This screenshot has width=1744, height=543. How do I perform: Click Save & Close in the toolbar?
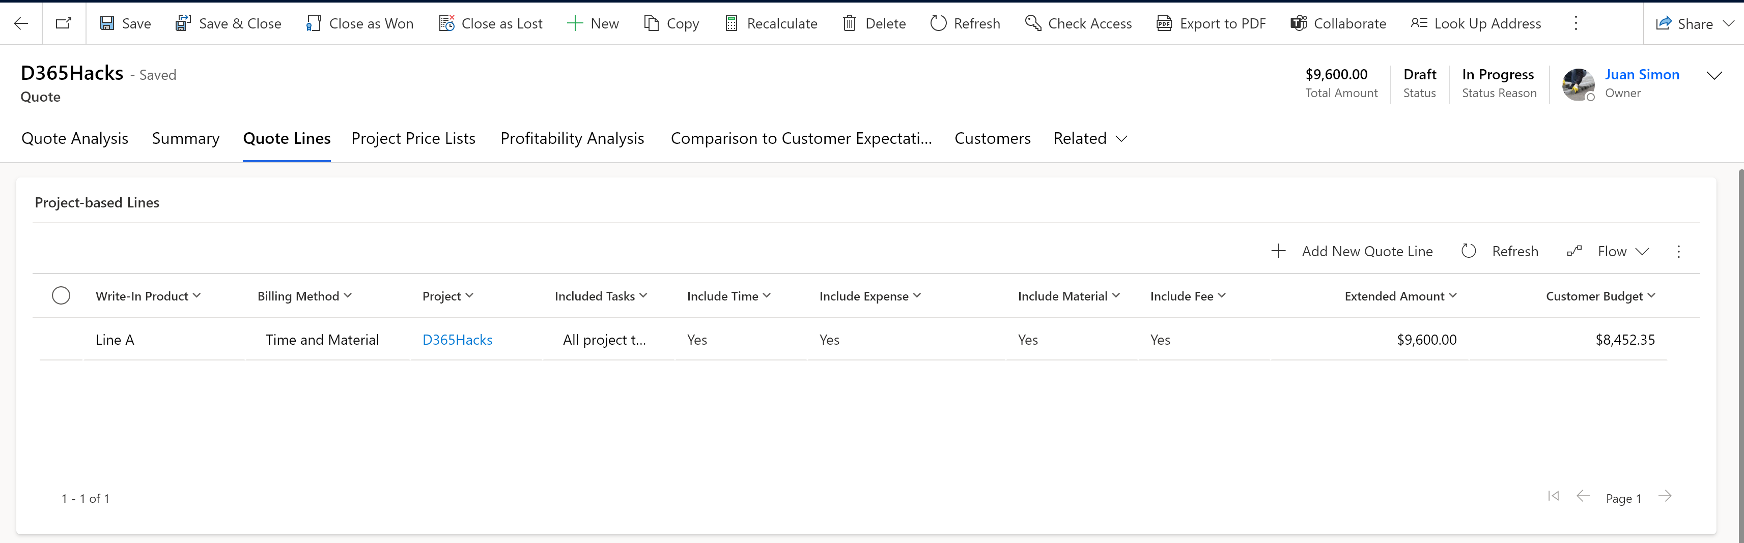coord(228,24)
